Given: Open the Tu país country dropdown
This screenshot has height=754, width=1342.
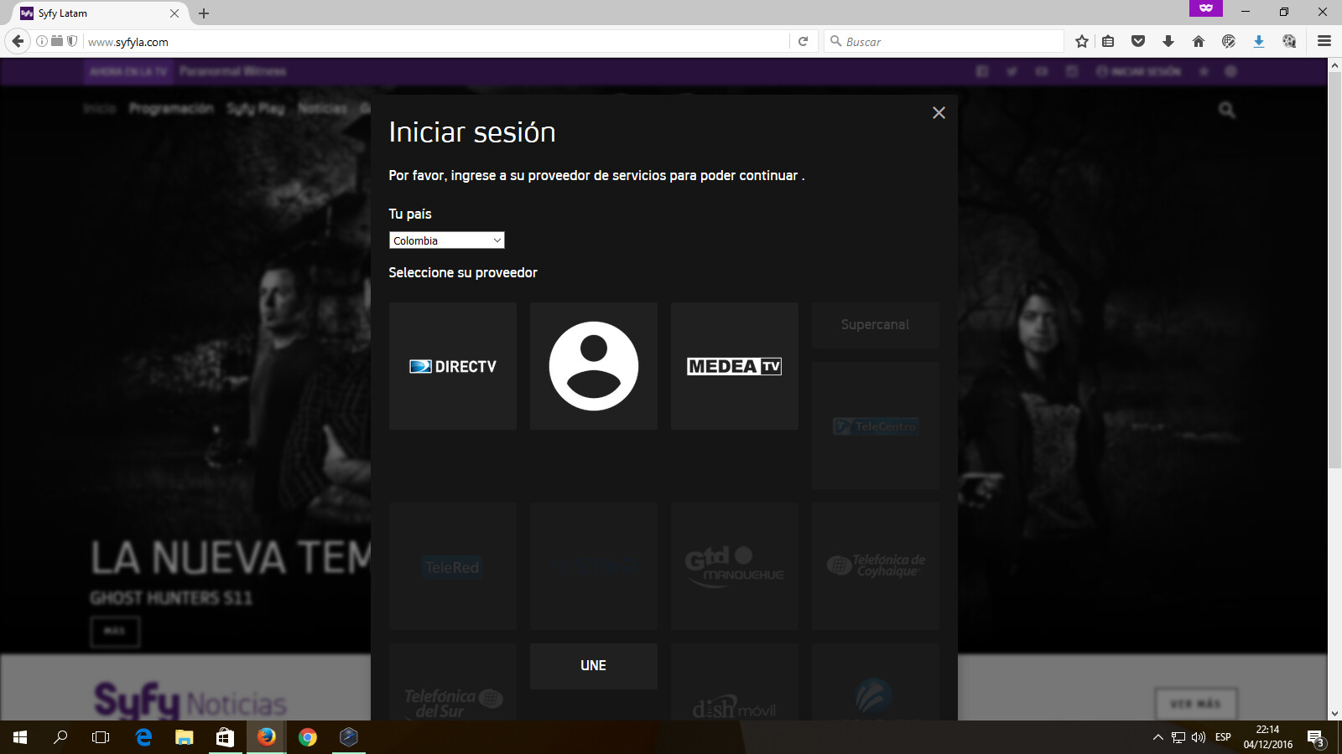Looking at the screenshot, I should [x=446, y=240].
